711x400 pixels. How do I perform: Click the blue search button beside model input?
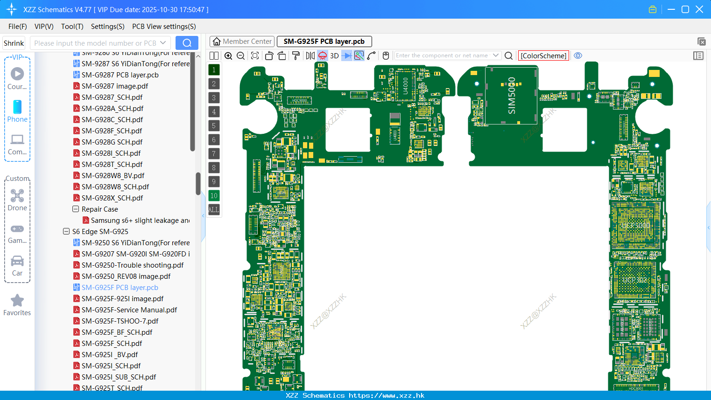click(187, 43)
